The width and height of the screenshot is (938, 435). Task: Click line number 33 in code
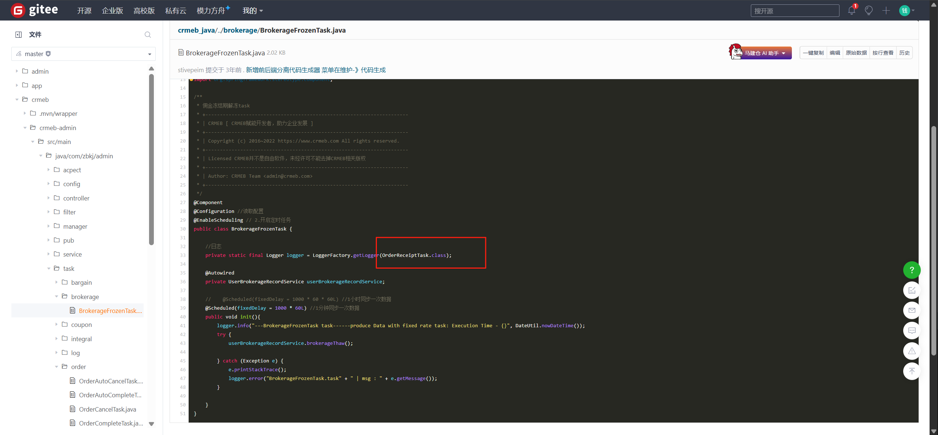point(182,255)
